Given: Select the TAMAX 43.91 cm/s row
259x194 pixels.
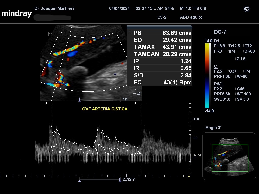Looking at the screenshot, I should (x=163, y=47).
